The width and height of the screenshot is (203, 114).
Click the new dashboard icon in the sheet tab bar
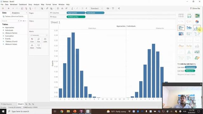[29, 104]
